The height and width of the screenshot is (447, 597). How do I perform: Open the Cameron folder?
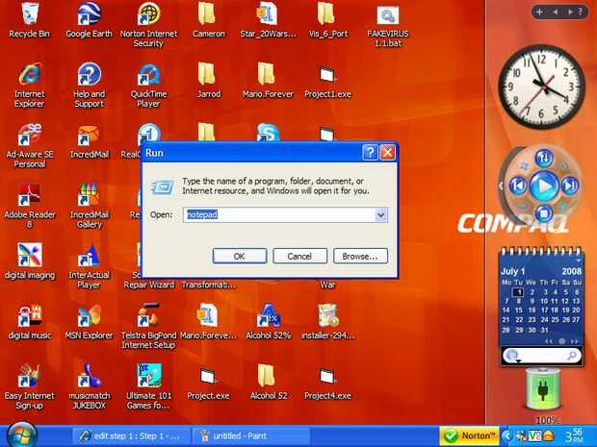pos(208,20)
